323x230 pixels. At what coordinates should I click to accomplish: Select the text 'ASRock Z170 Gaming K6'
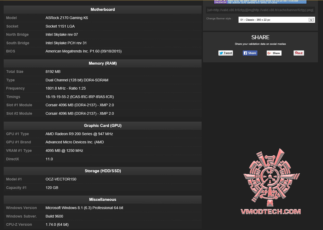click(67, 18)
